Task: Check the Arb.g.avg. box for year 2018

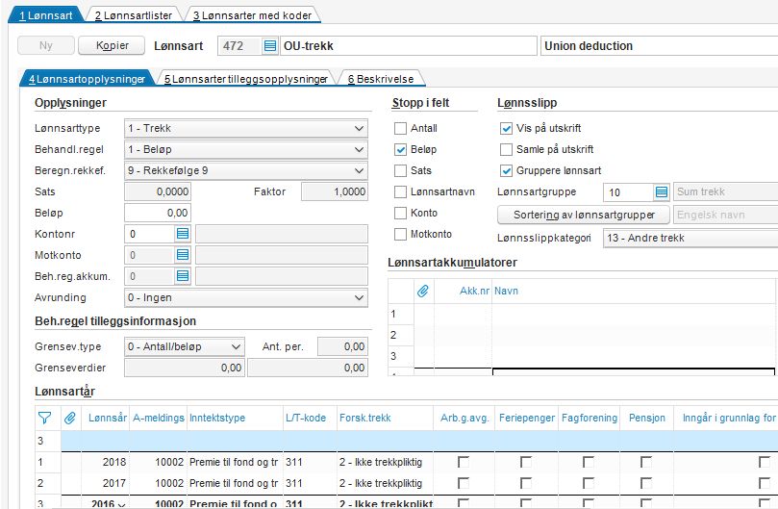Action: coord(464,462)
